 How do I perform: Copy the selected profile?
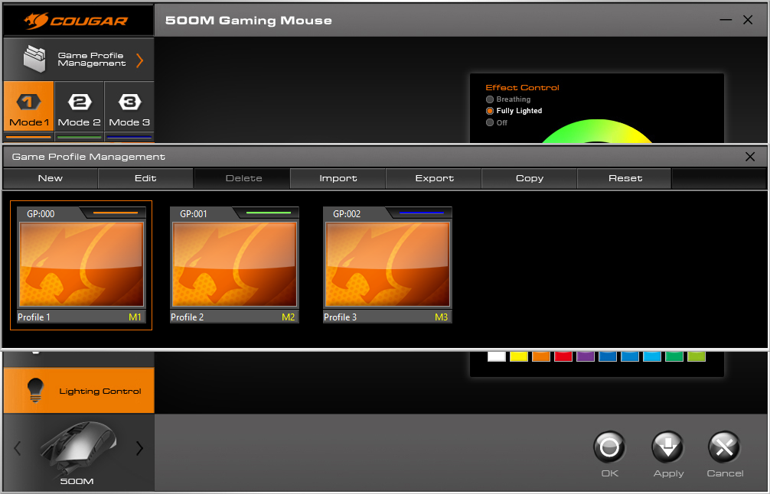pos(530,178)
